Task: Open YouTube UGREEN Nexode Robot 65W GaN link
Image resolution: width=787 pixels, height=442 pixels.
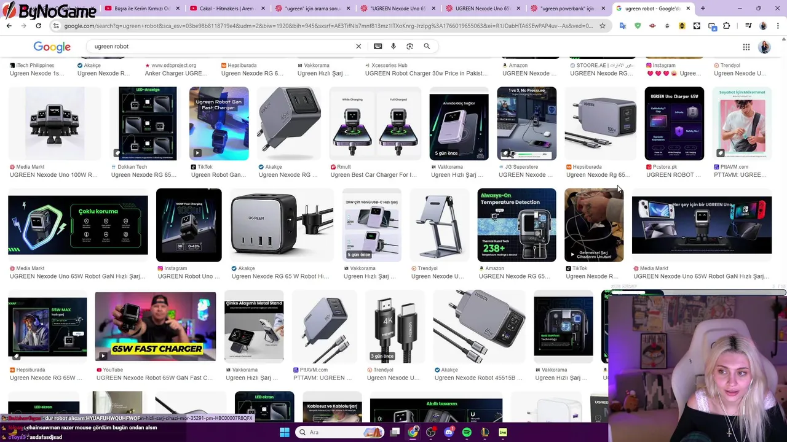Action: point(154,378)
